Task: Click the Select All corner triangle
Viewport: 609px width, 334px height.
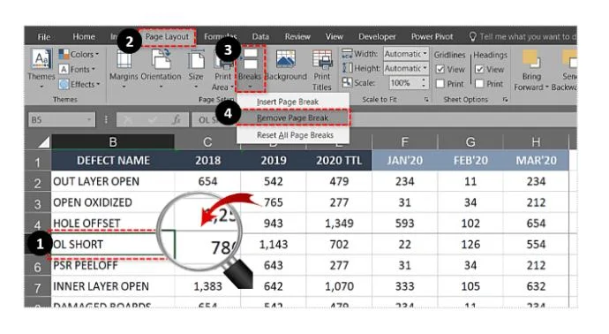Action: pyautogui.click(x=44, y=142)
